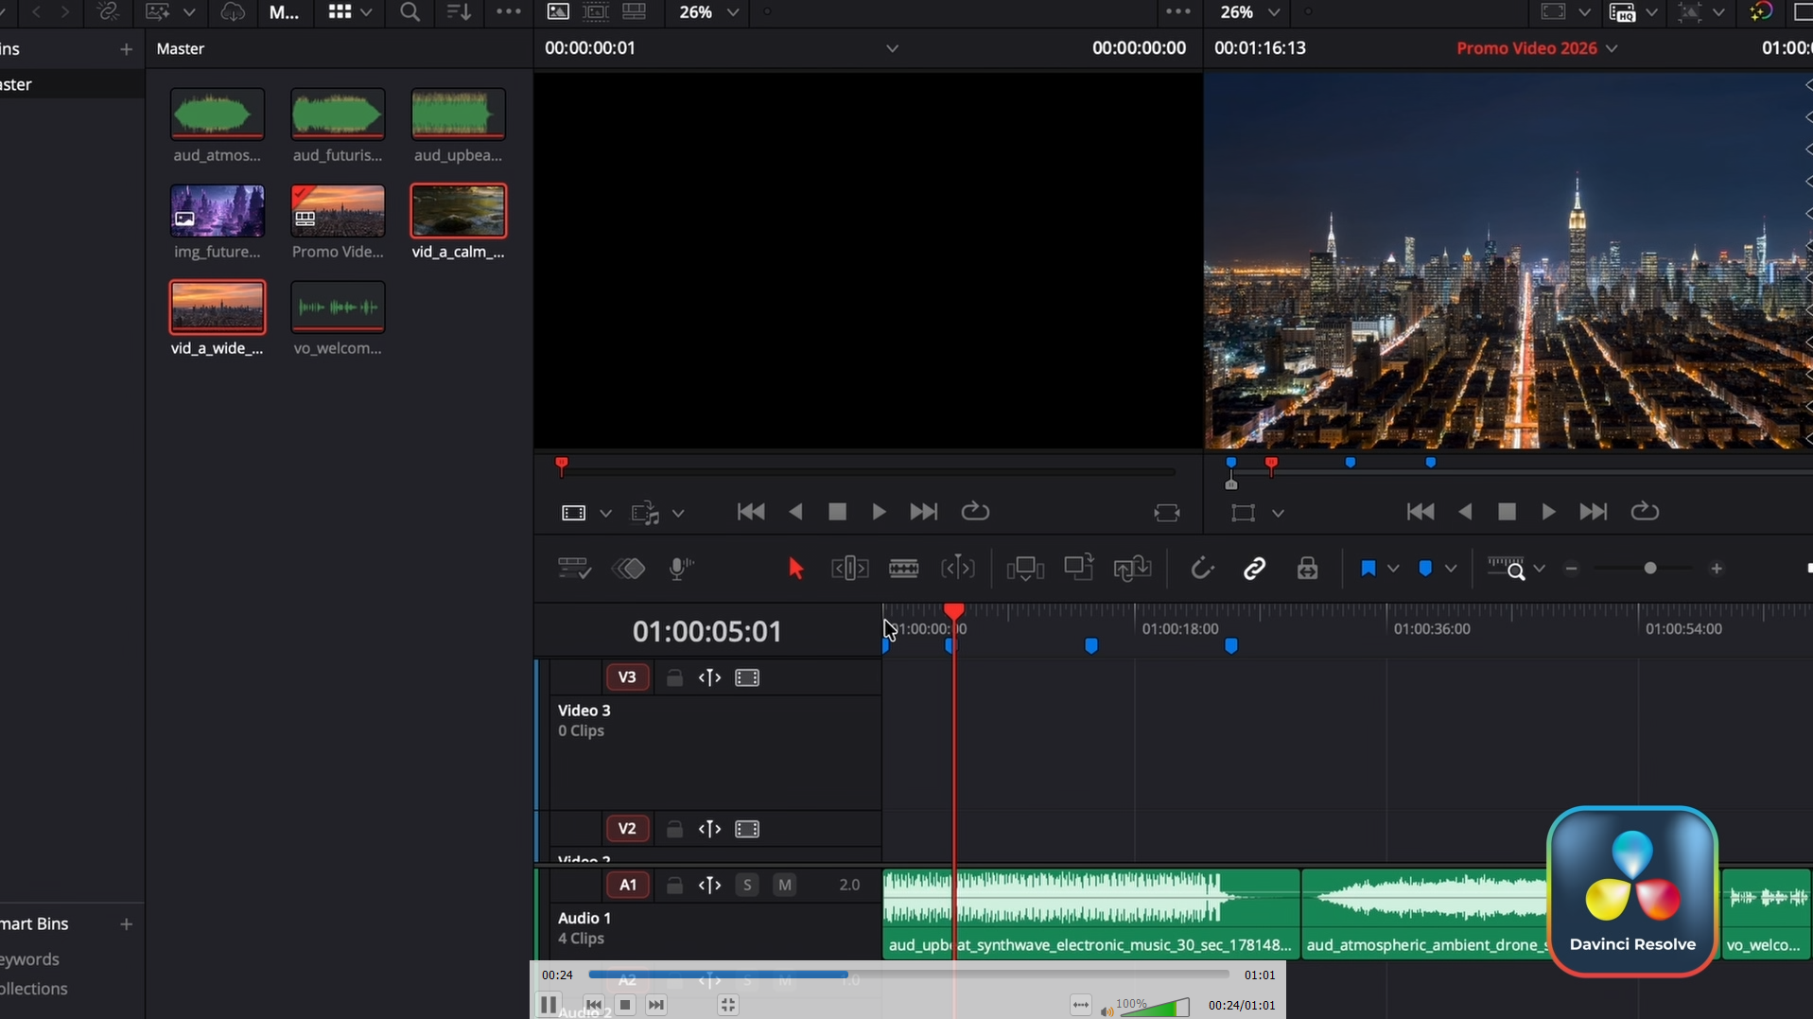Select the Keywords smart bin
The image size is (1813, 1019).
pyautogui.click(x=30, y=959)
